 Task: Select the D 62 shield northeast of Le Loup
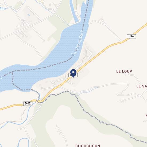coord(131,36)
